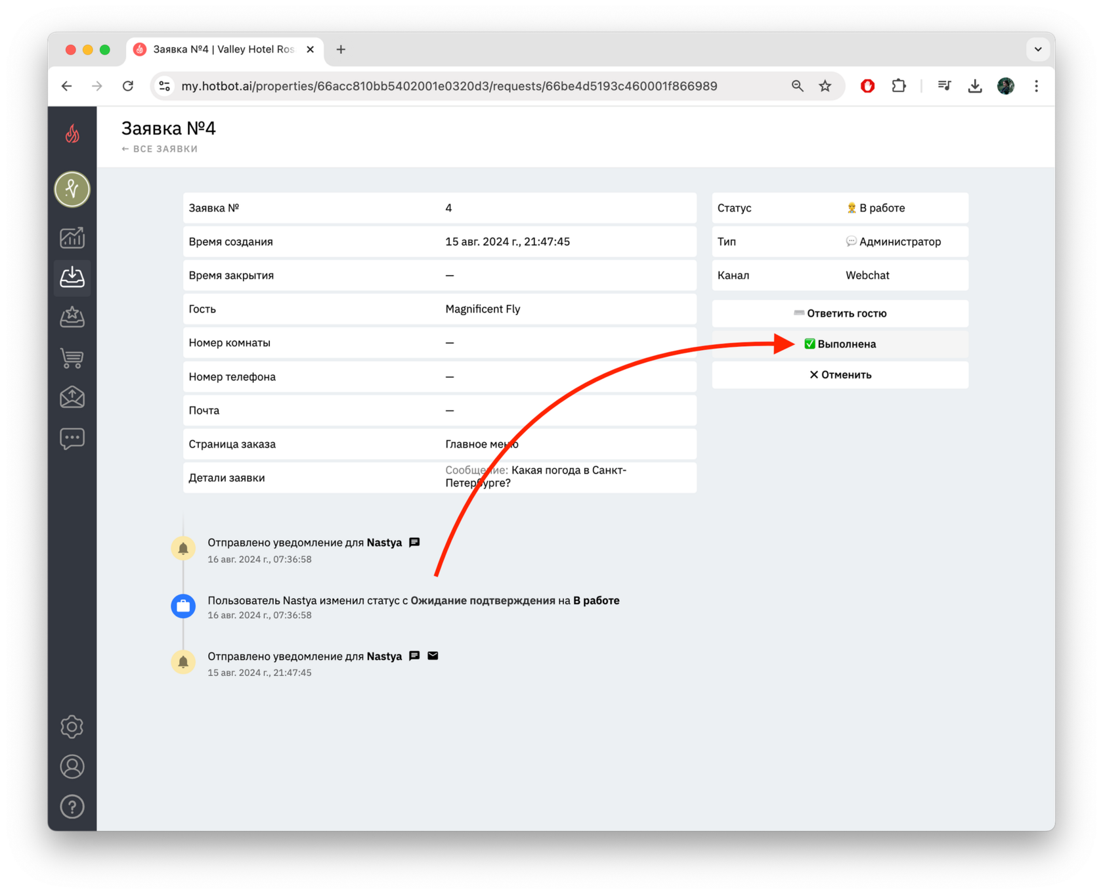Click creation time 15 авг. 2024 г., 21:47:45
The image size is (1103, 894).
[508, 242]
